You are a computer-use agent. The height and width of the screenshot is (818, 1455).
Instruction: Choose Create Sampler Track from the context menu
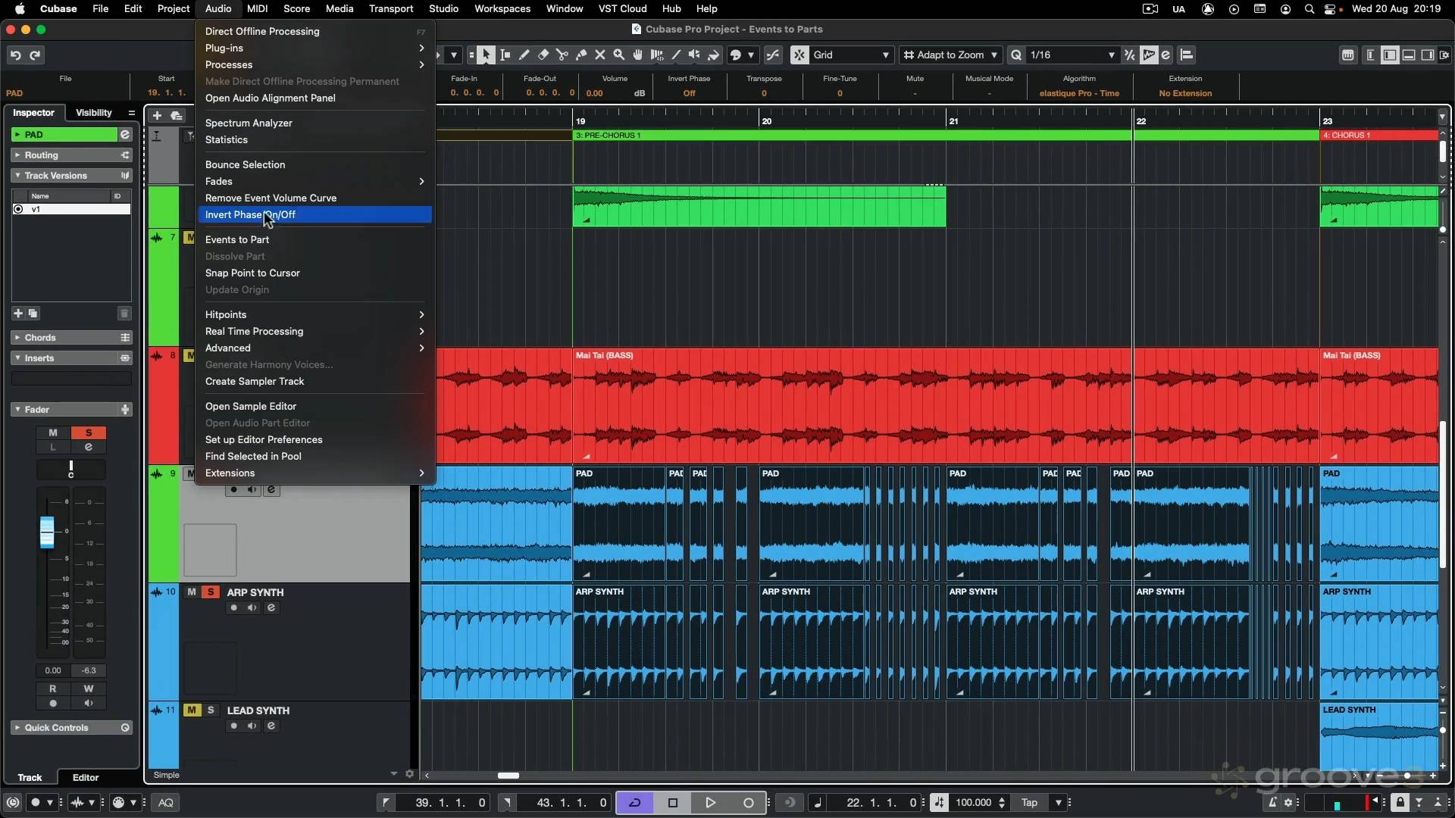255,382
